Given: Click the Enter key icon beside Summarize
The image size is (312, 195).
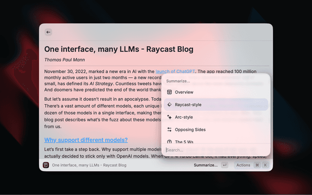Looking at the screenshot, I should click(224, 165).
